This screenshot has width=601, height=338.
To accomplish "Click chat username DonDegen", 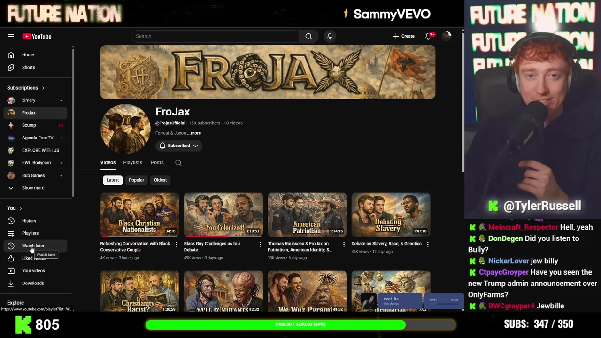I will tap(506, 238).
